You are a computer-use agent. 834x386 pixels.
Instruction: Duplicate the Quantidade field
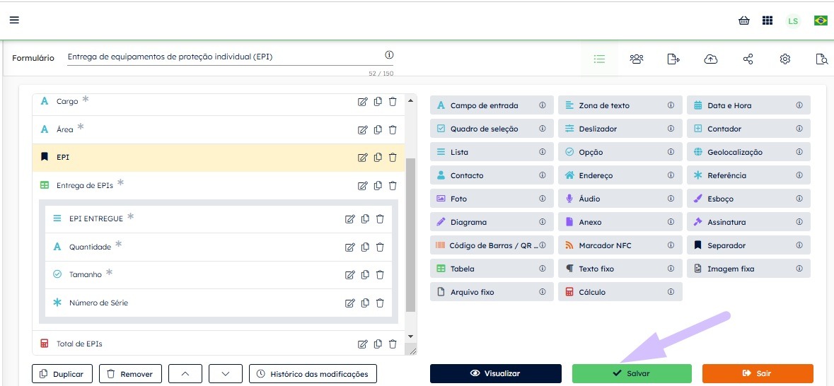[365, 247]
